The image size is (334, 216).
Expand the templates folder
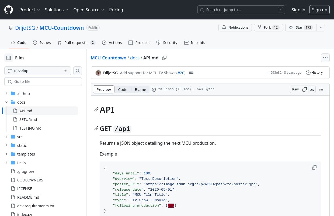tap(6, 154)
